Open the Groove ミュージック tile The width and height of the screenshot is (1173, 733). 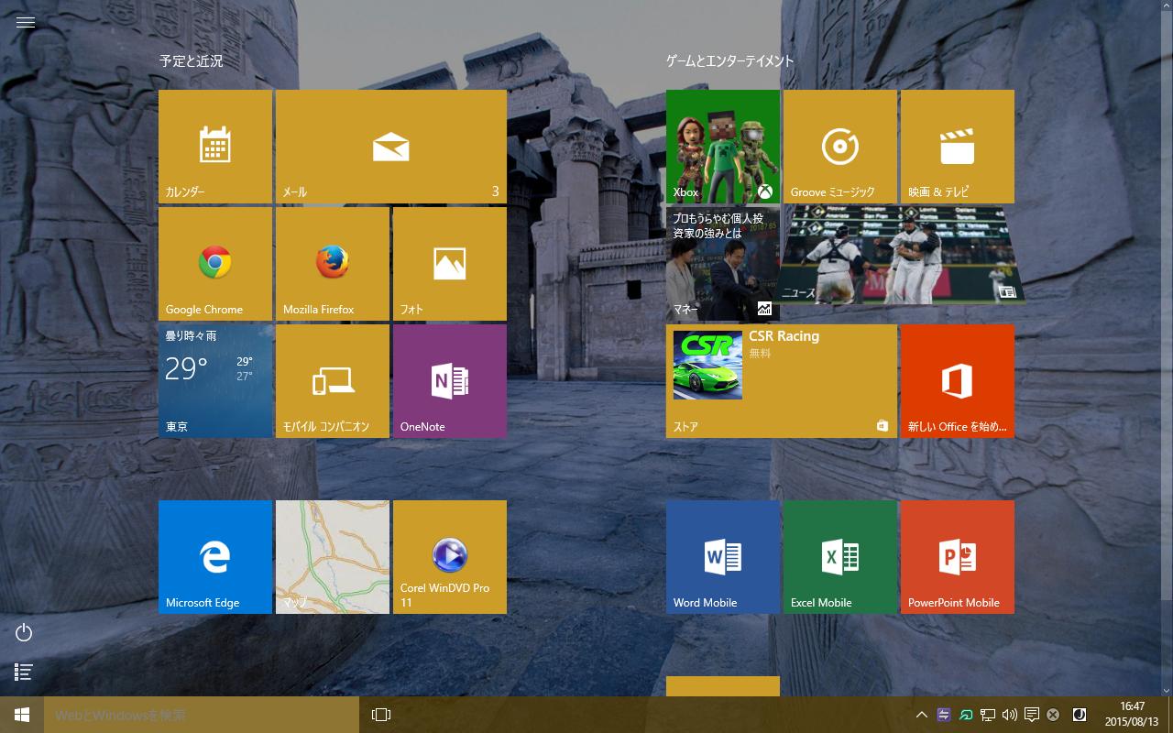pyautogui.click(x=840, y=147)
